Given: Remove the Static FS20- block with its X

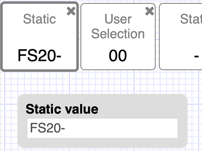Looking at the screenshot, I should pos(71,11).
